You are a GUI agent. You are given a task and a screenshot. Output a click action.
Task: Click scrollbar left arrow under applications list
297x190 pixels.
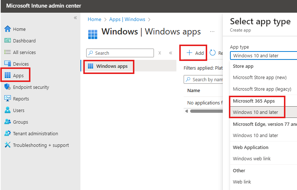pos(187,111)
